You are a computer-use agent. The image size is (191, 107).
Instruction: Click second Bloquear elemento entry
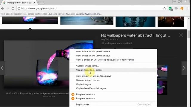tap(113, 99)
